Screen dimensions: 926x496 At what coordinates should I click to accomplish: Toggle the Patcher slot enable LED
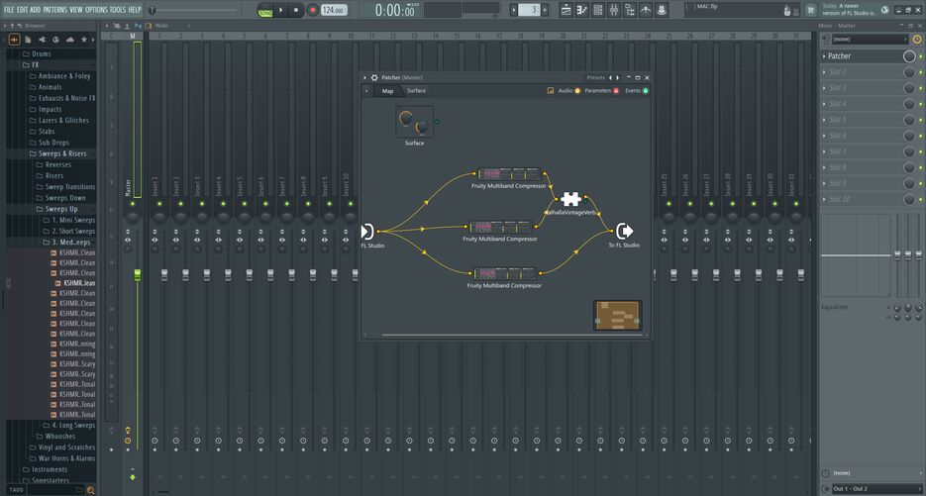[x=921, y=56]
